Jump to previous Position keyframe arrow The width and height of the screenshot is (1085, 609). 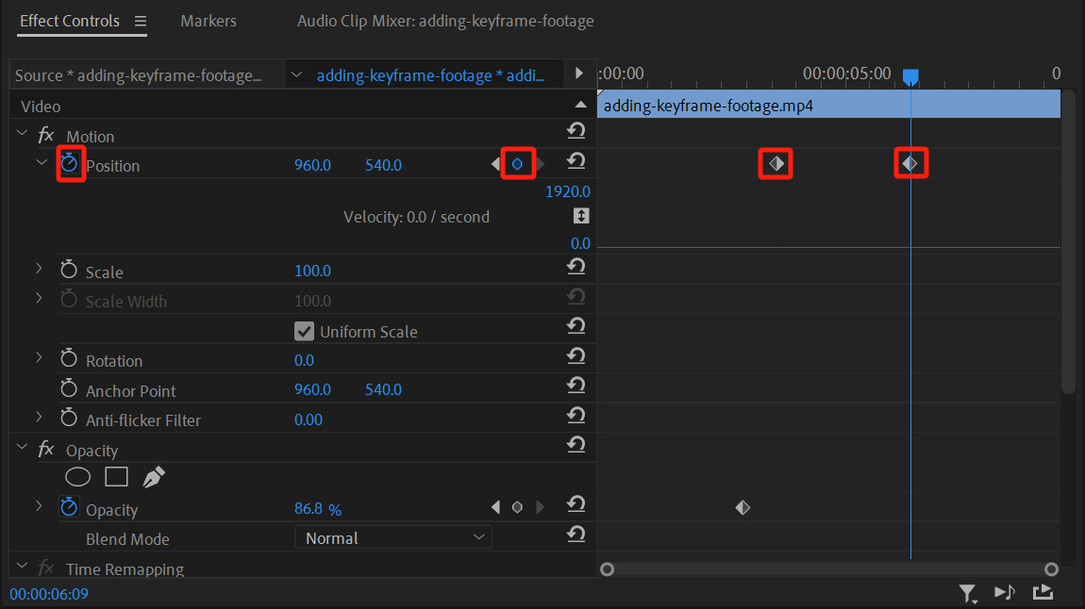click(x=495, y=163)
